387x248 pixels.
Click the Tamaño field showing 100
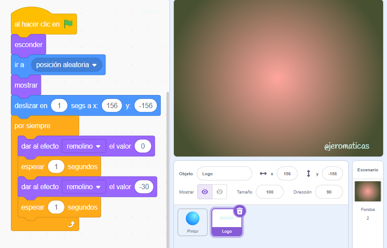point(269,192)
